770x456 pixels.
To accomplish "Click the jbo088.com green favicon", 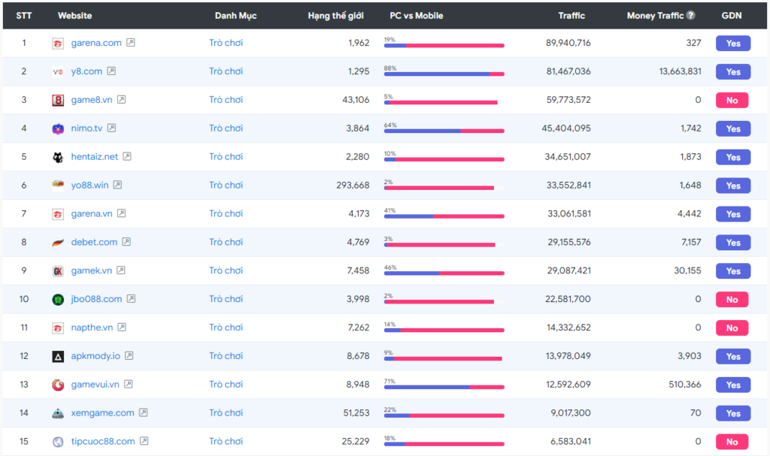I will [x=58, y=299].
